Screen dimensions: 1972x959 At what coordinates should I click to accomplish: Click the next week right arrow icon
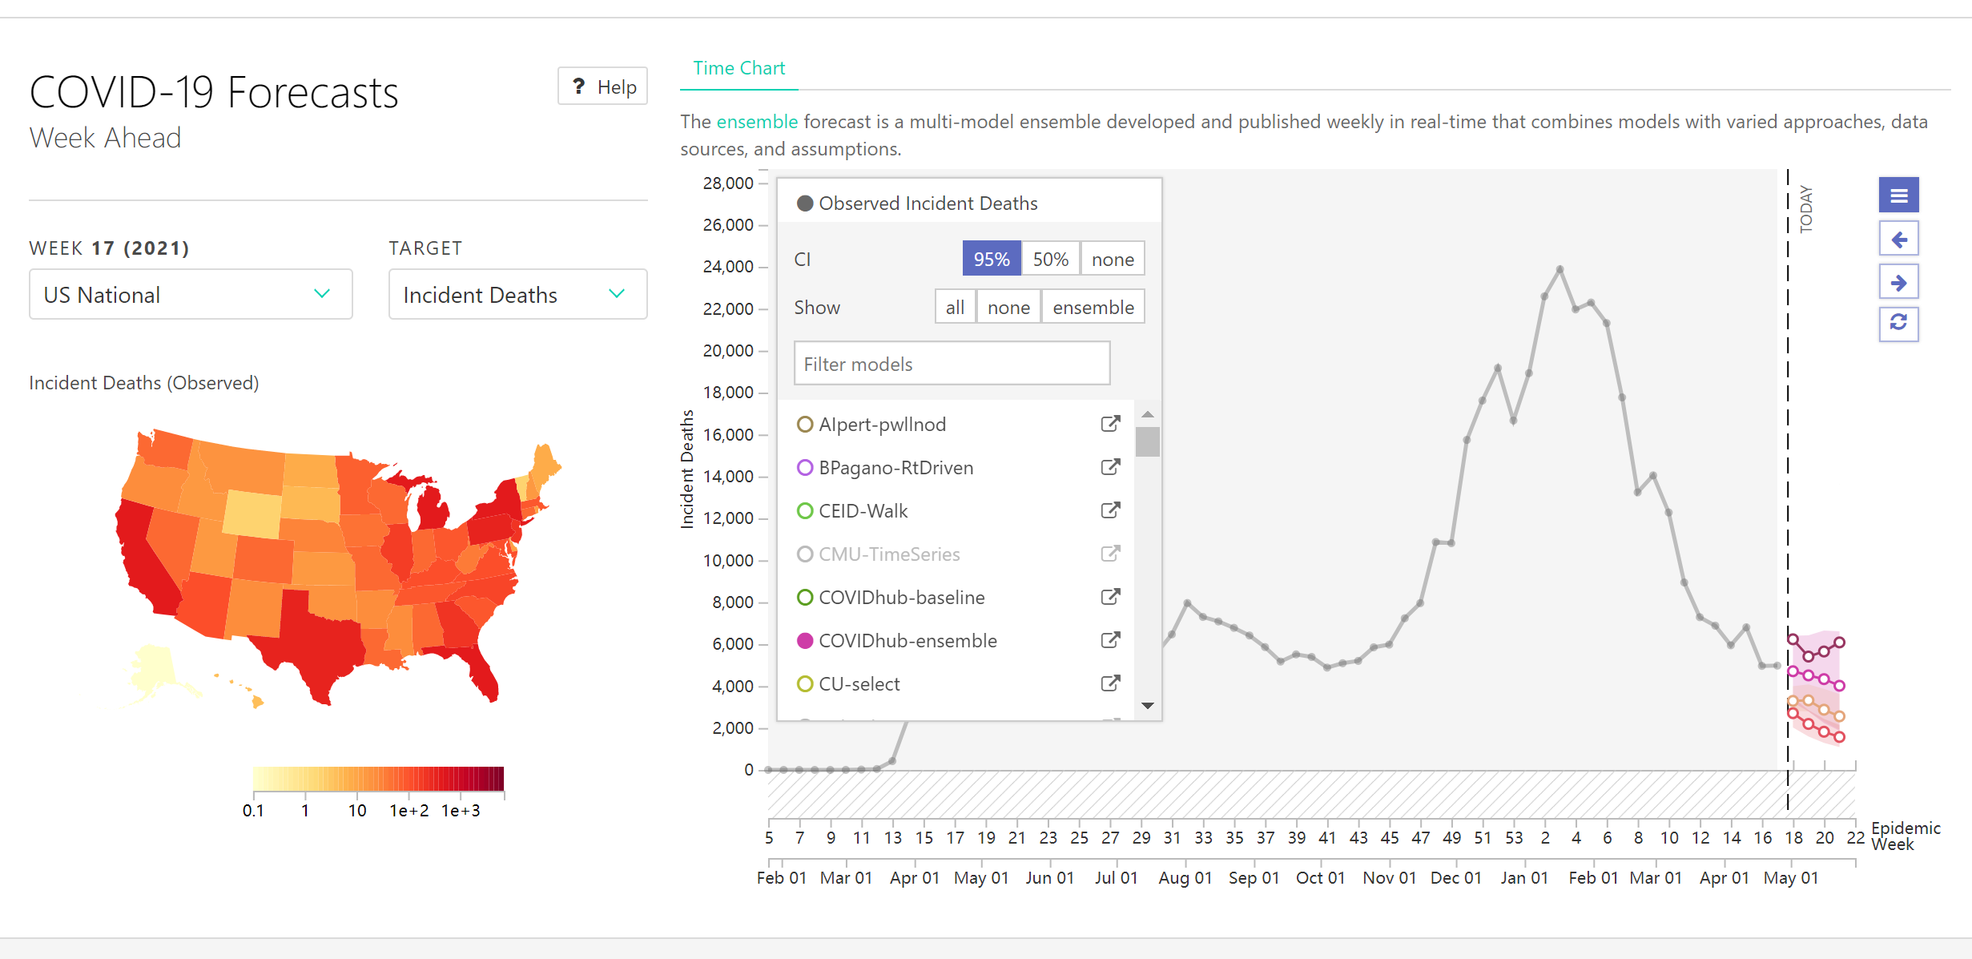coord(1898,282)
